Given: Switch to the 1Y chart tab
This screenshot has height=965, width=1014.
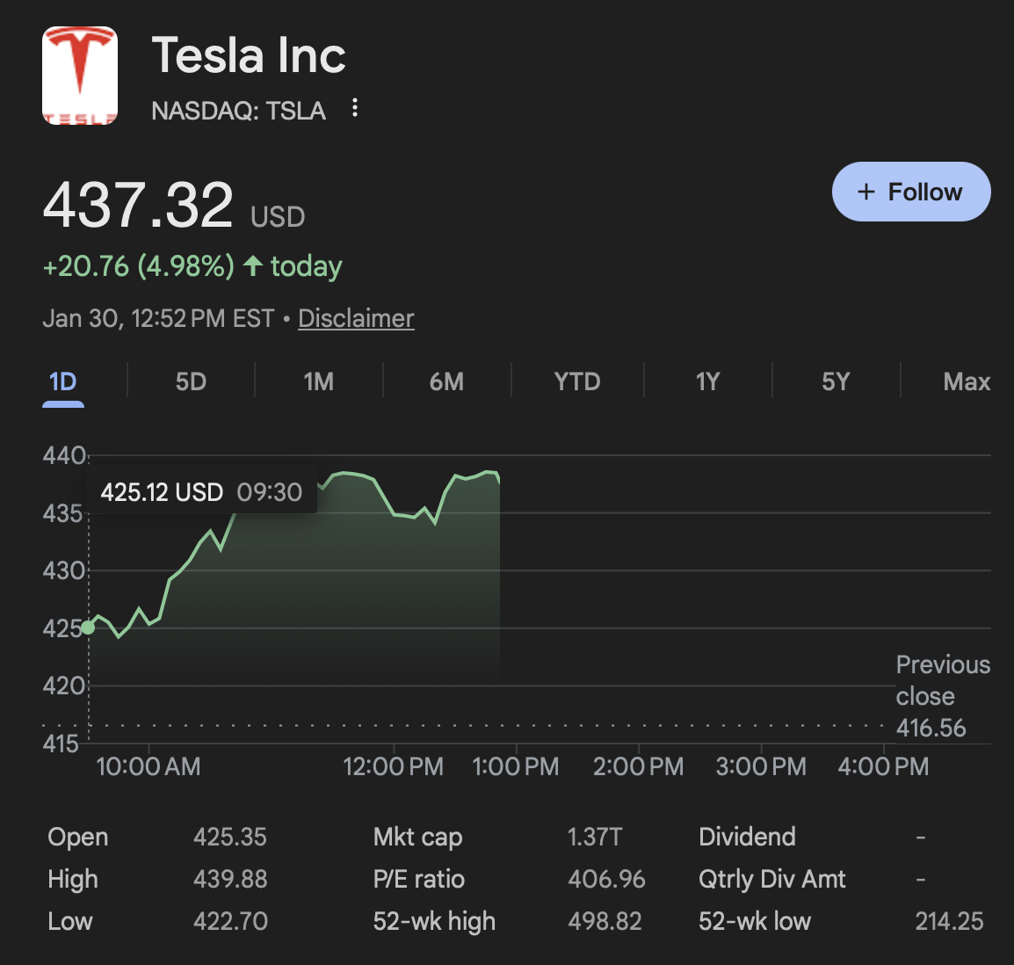Looking at the screenshot, I should point(707,381).
